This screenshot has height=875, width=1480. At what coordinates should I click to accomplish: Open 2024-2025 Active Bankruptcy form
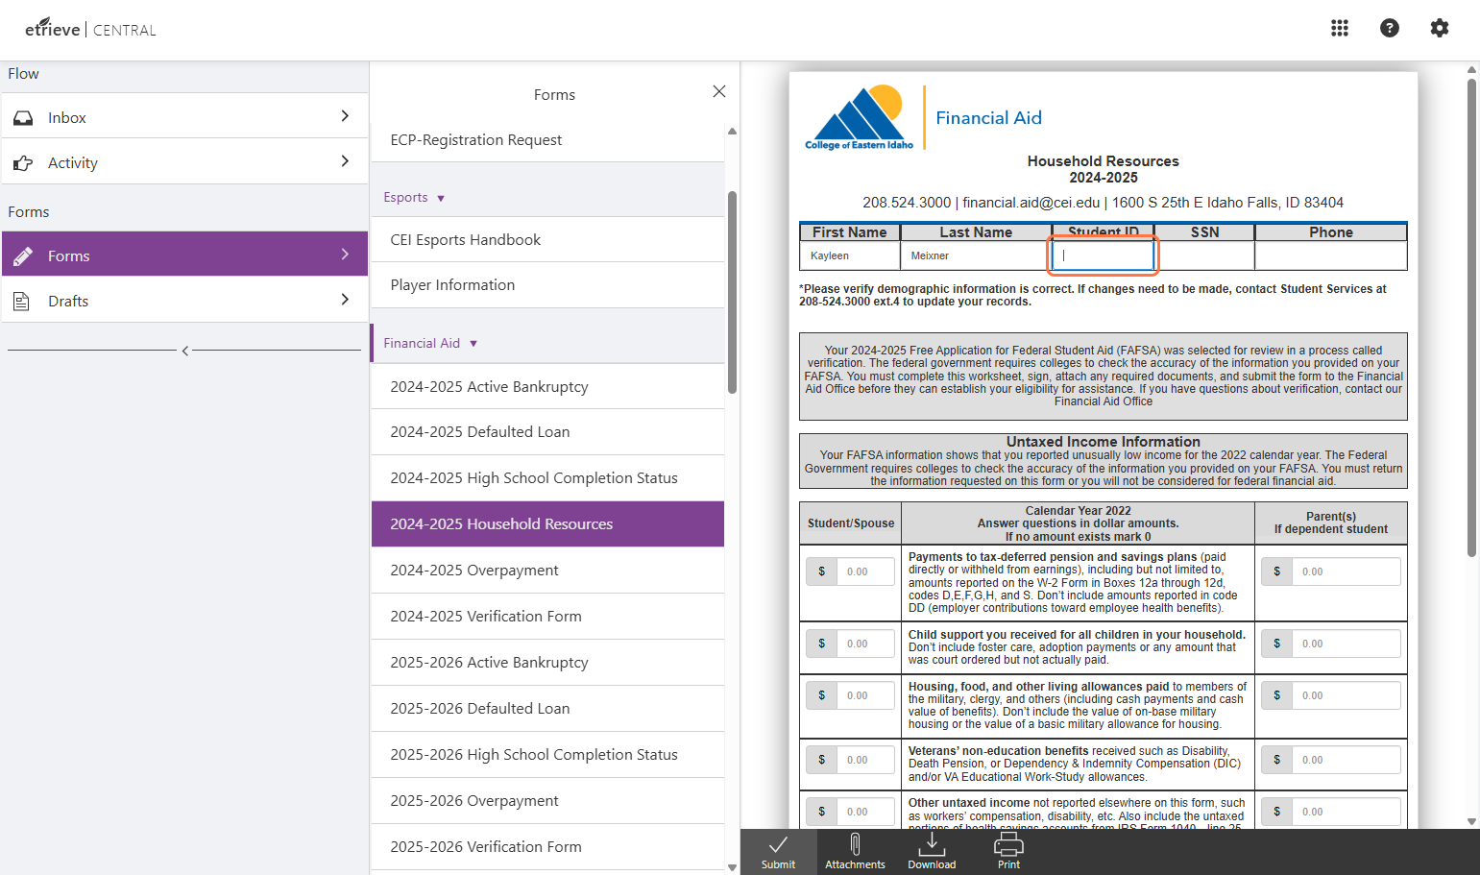(x=547, y=387)
